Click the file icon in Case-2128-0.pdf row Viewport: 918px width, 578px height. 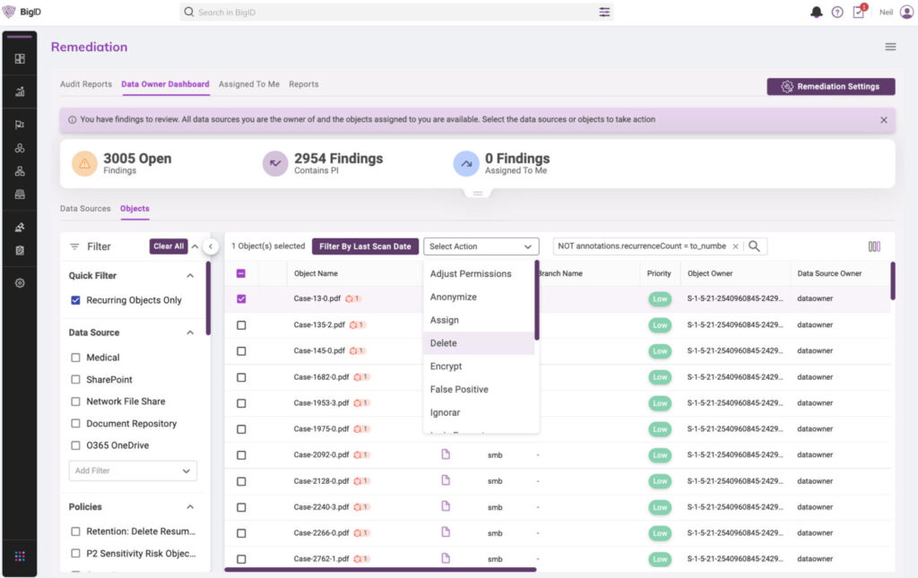coord(446,481)
